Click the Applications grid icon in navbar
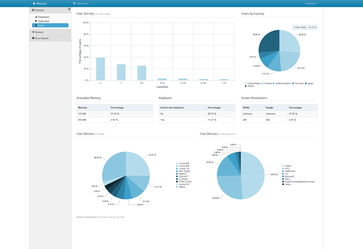 pos(74,3)
